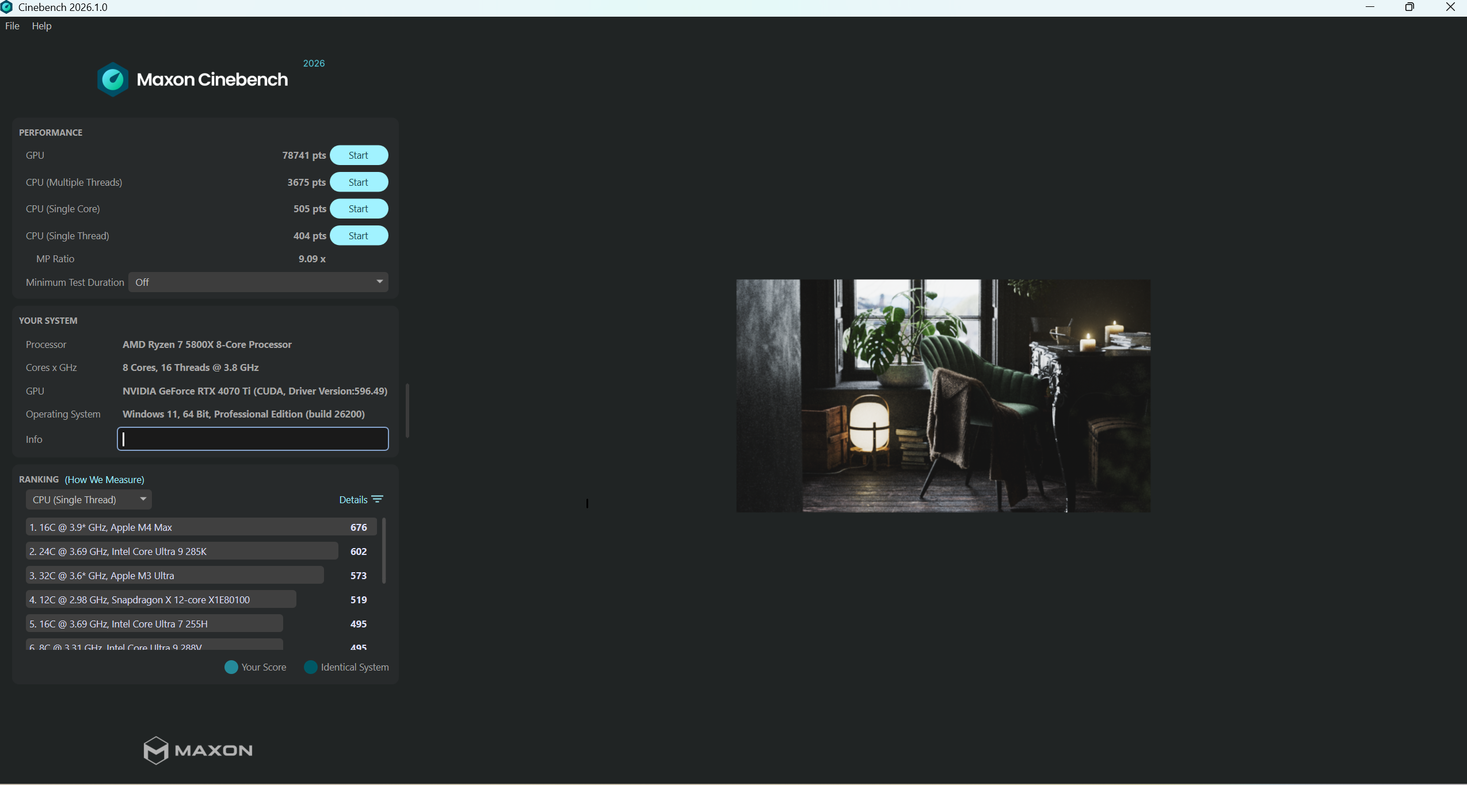Click the GPU score 78741 pts
The width and height of the screenshot is (1467, 785).
pyautogui.click(x=304, y=155)
